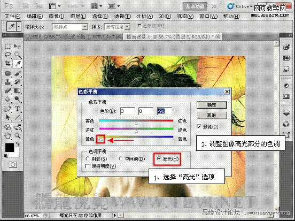Open the 图像(I) menu

click(x=57, y=16)
